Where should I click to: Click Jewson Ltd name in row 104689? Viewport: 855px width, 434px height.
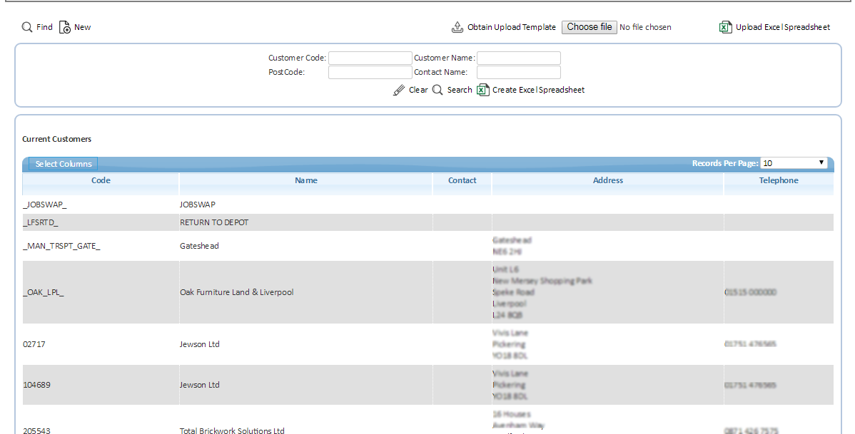pyautogui.click(x=200, y=385)
